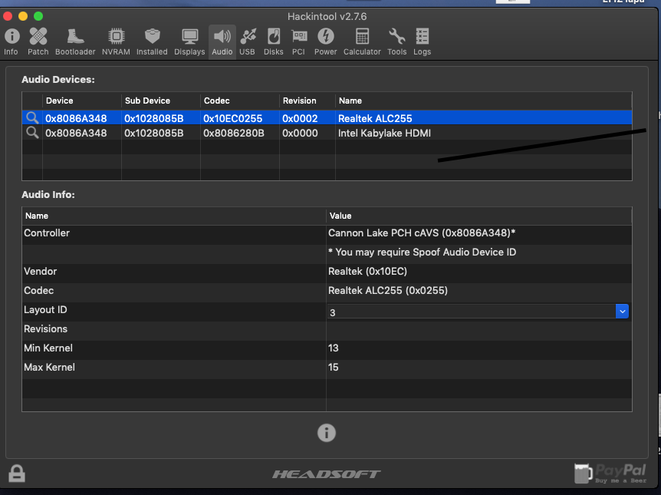Click the lock icon at bottom left
The image size is (661, 495).
pos(17,474)
